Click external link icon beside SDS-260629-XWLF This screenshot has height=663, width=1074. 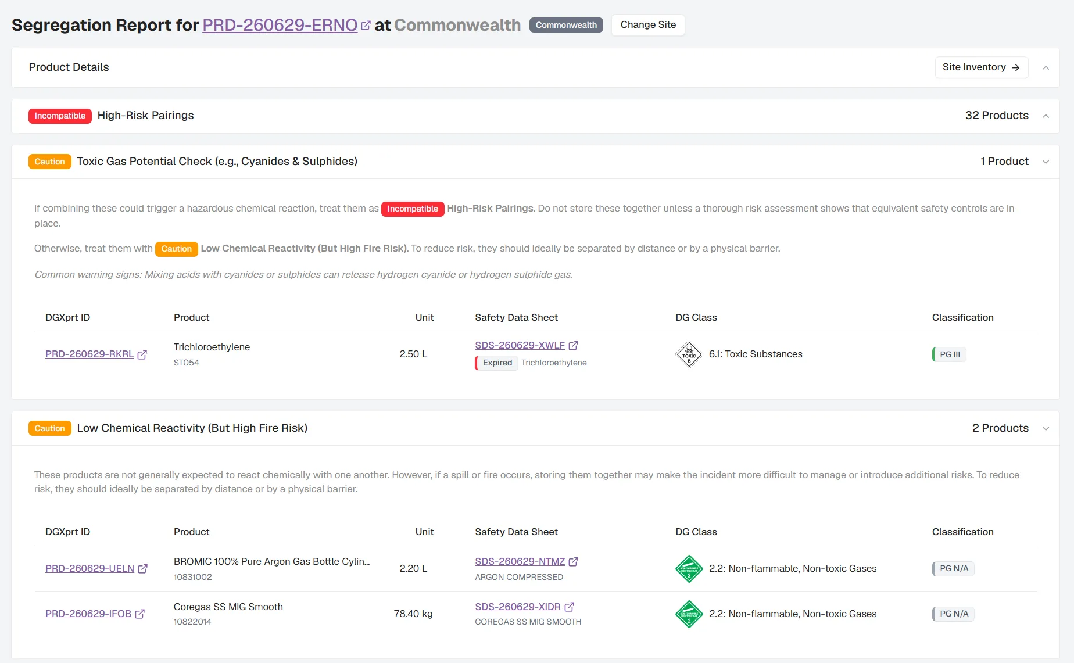point(574,345)
